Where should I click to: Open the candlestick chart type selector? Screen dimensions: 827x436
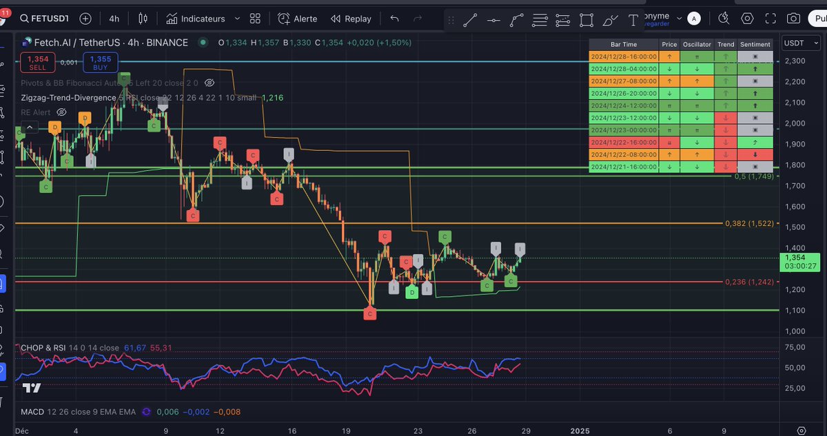(x=143, y=19)
